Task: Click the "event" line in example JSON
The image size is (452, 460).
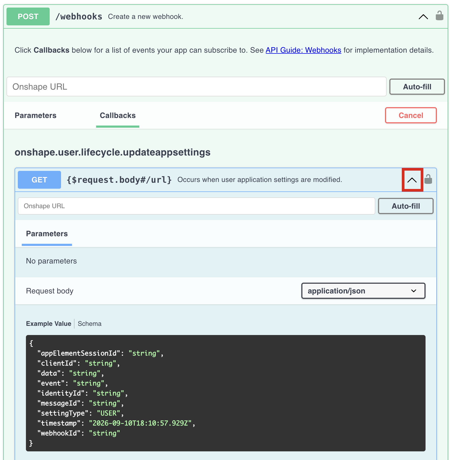Action: pos(73,383)
